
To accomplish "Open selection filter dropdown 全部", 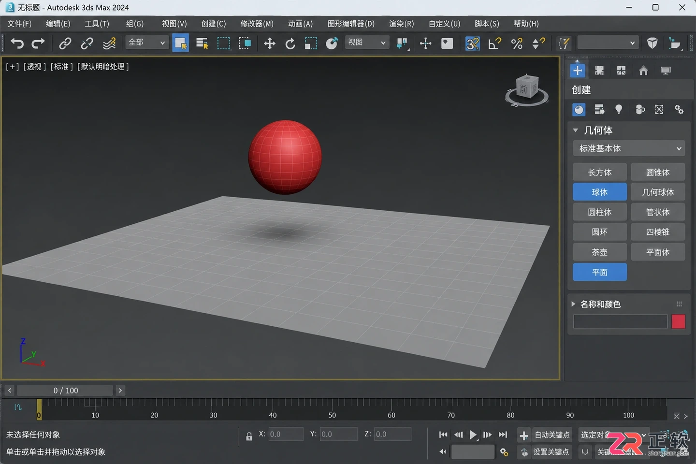I will click(147, 43).
